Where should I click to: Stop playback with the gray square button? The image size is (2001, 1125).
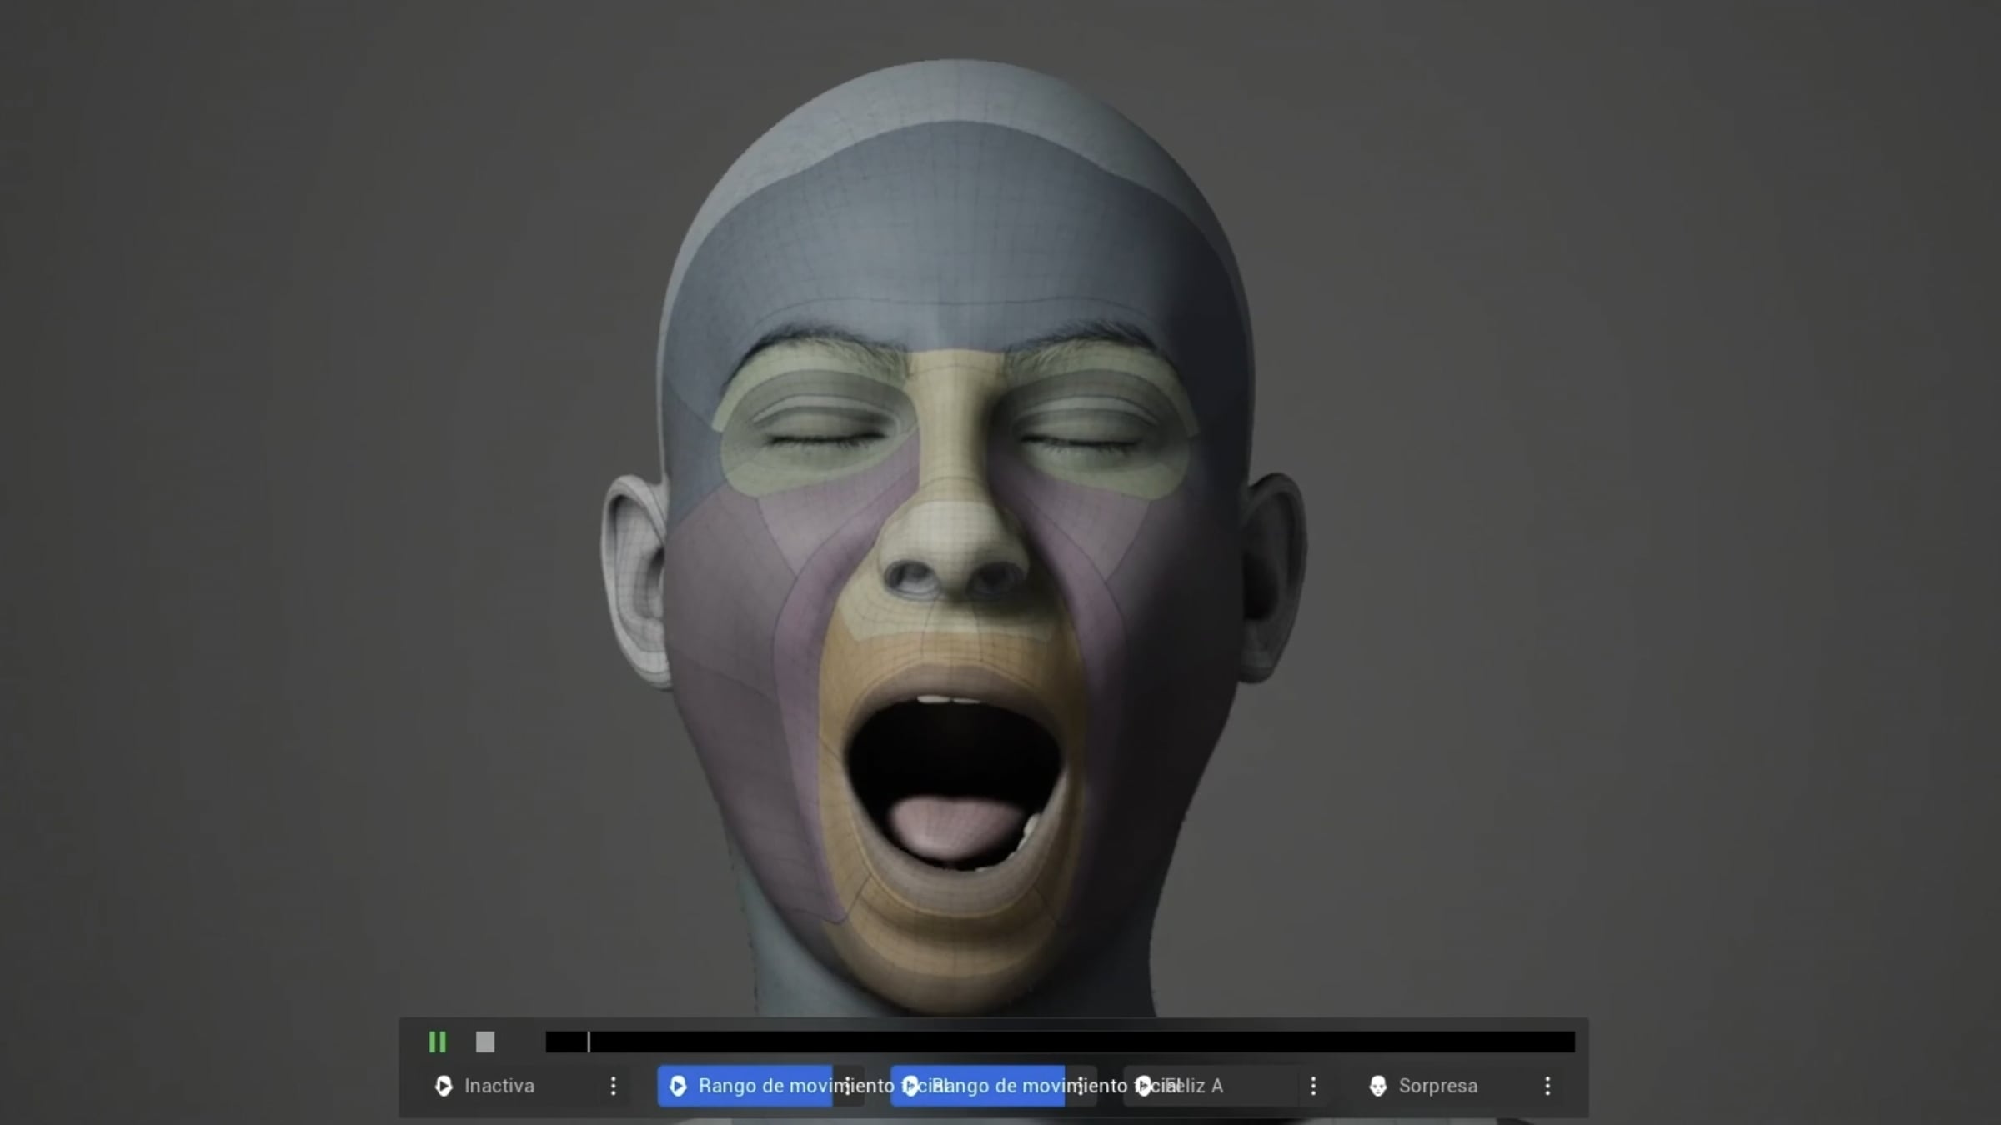485,1042
